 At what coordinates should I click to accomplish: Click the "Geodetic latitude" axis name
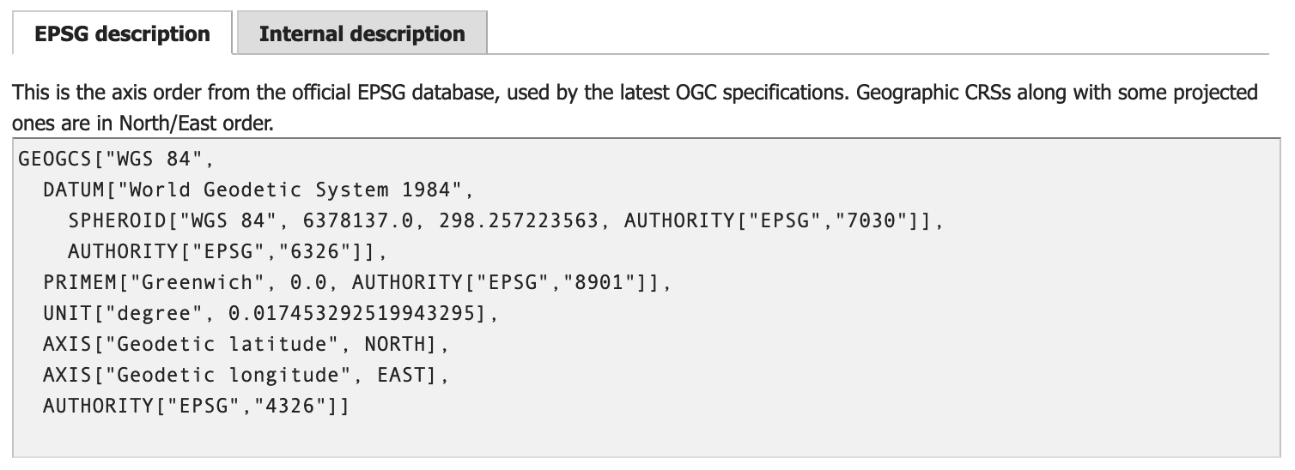[227, 344]
